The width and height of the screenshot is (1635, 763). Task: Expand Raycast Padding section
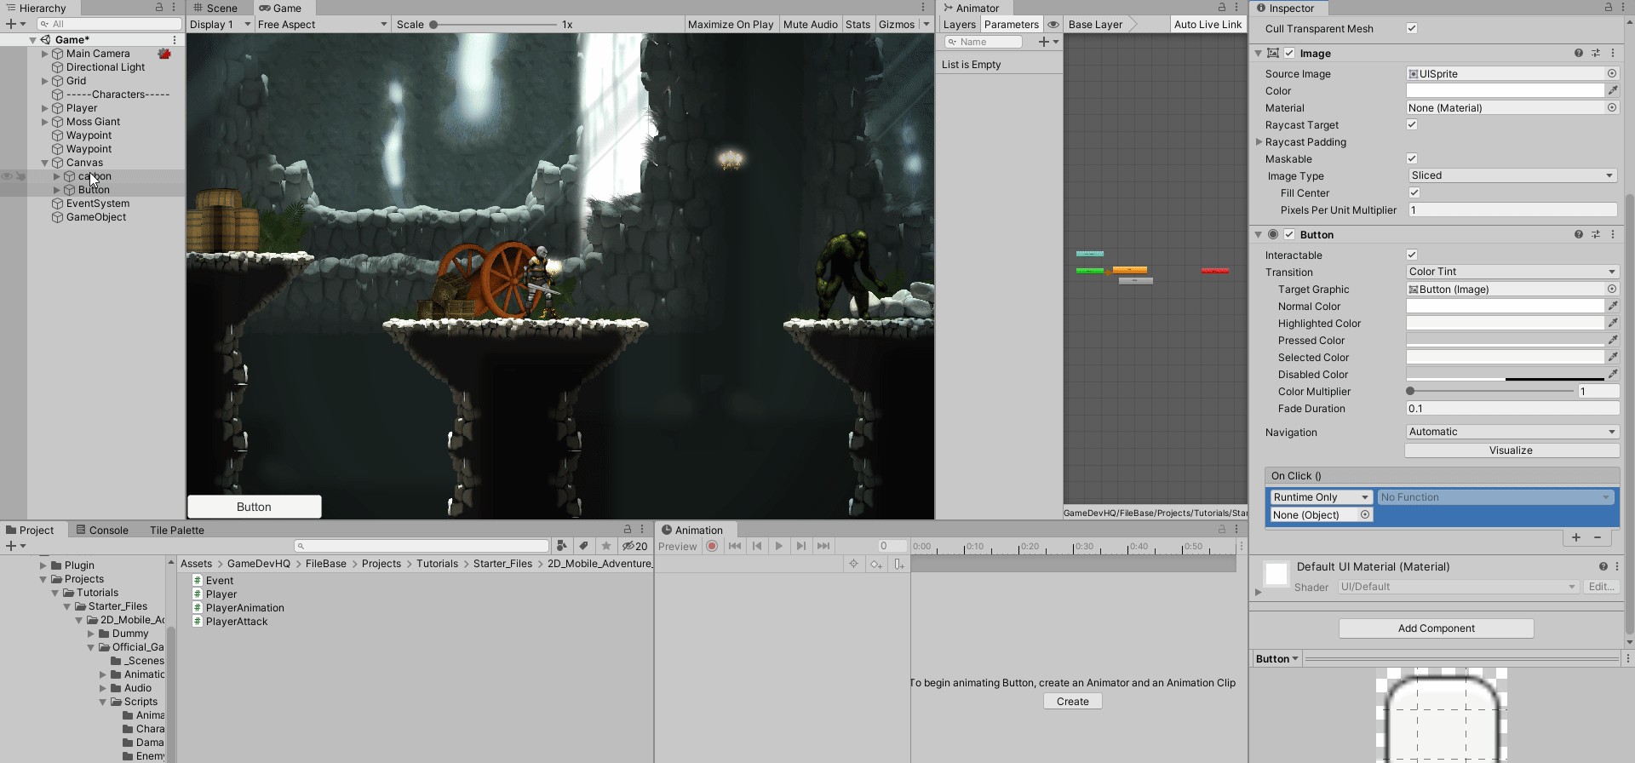tap(1259, 142)
